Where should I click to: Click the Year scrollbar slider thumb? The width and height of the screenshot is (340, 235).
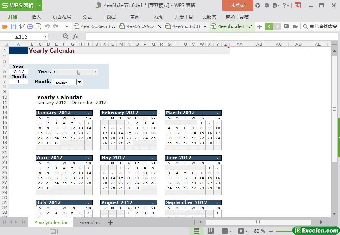[x=78, y=72]
